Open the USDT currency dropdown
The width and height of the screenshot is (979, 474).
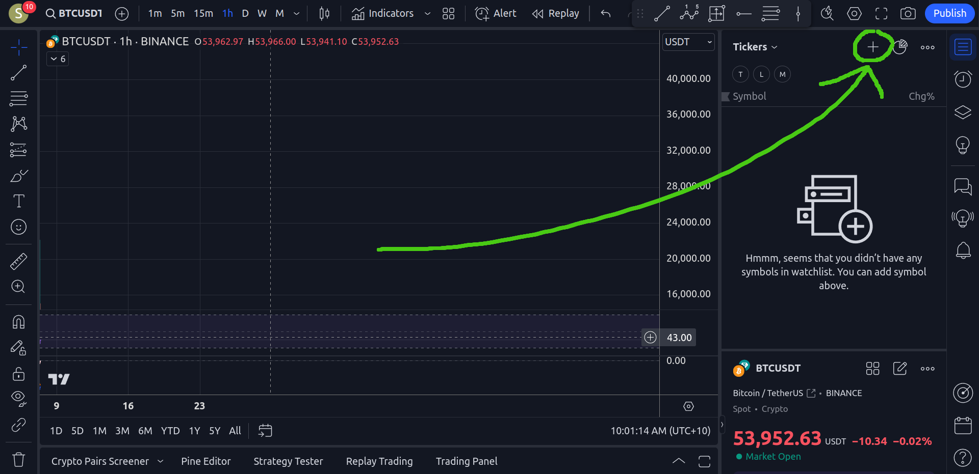688,42
